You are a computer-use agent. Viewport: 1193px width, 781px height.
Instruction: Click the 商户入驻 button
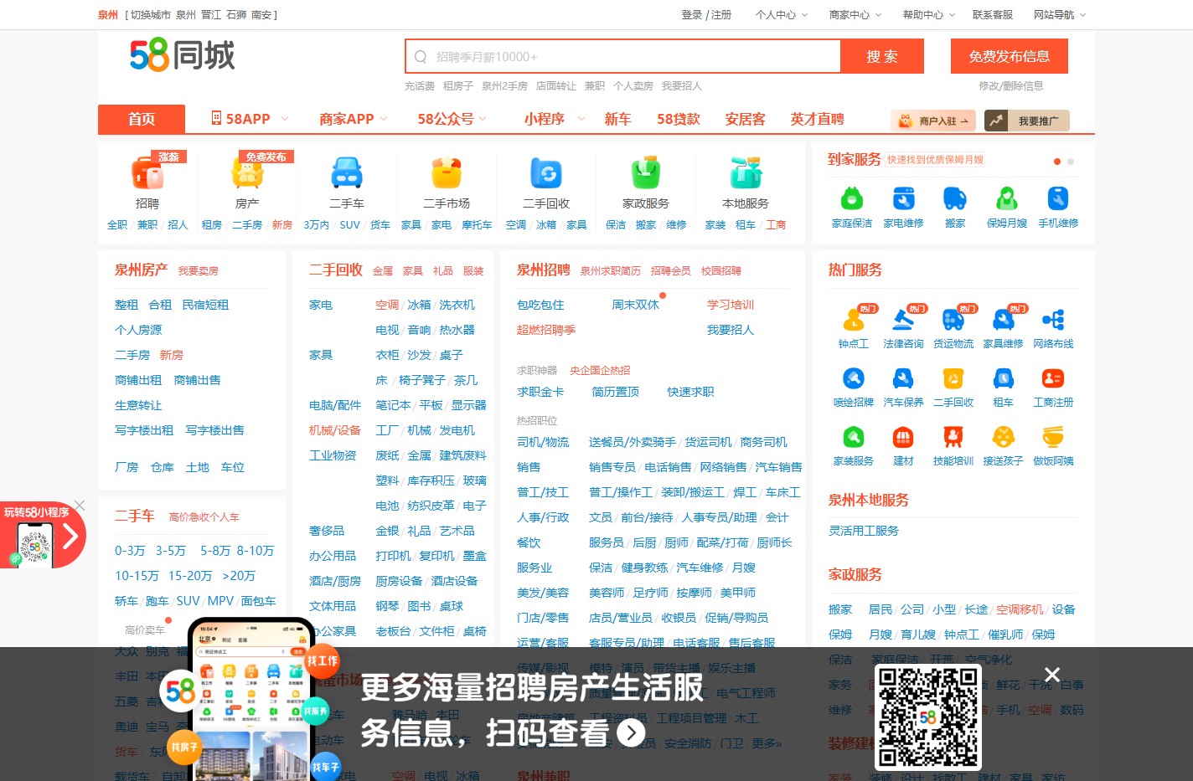(x=934, y=121)
